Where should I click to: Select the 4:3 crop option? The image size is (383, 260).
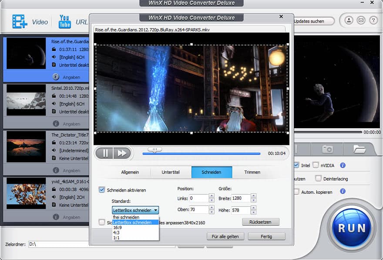(x=135, y=233)
